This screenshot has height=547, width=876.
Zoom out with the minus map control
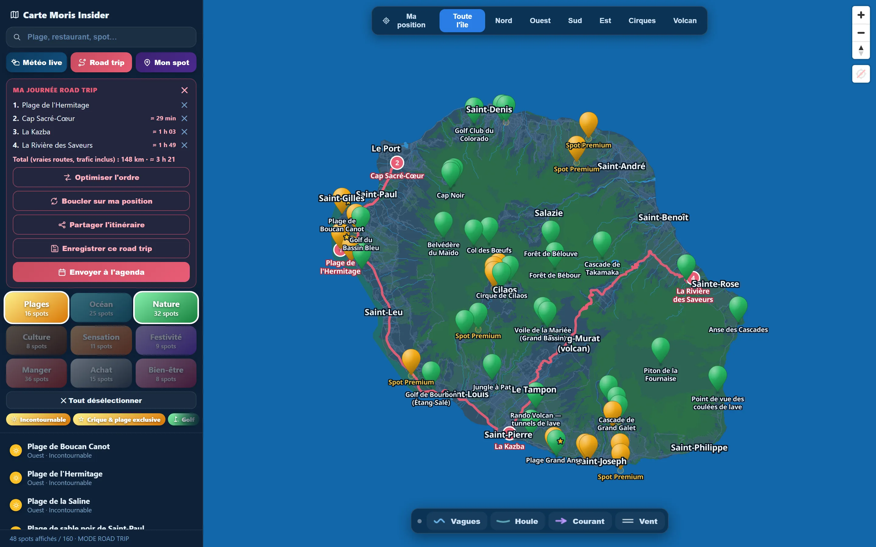pyautogui.click(x=861, y=33)
